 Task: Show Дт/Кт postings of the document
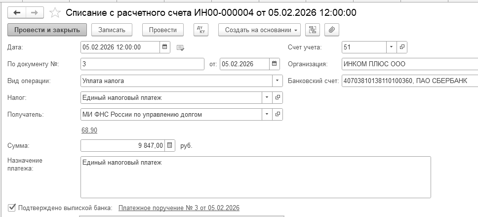(x=201, y=30)
